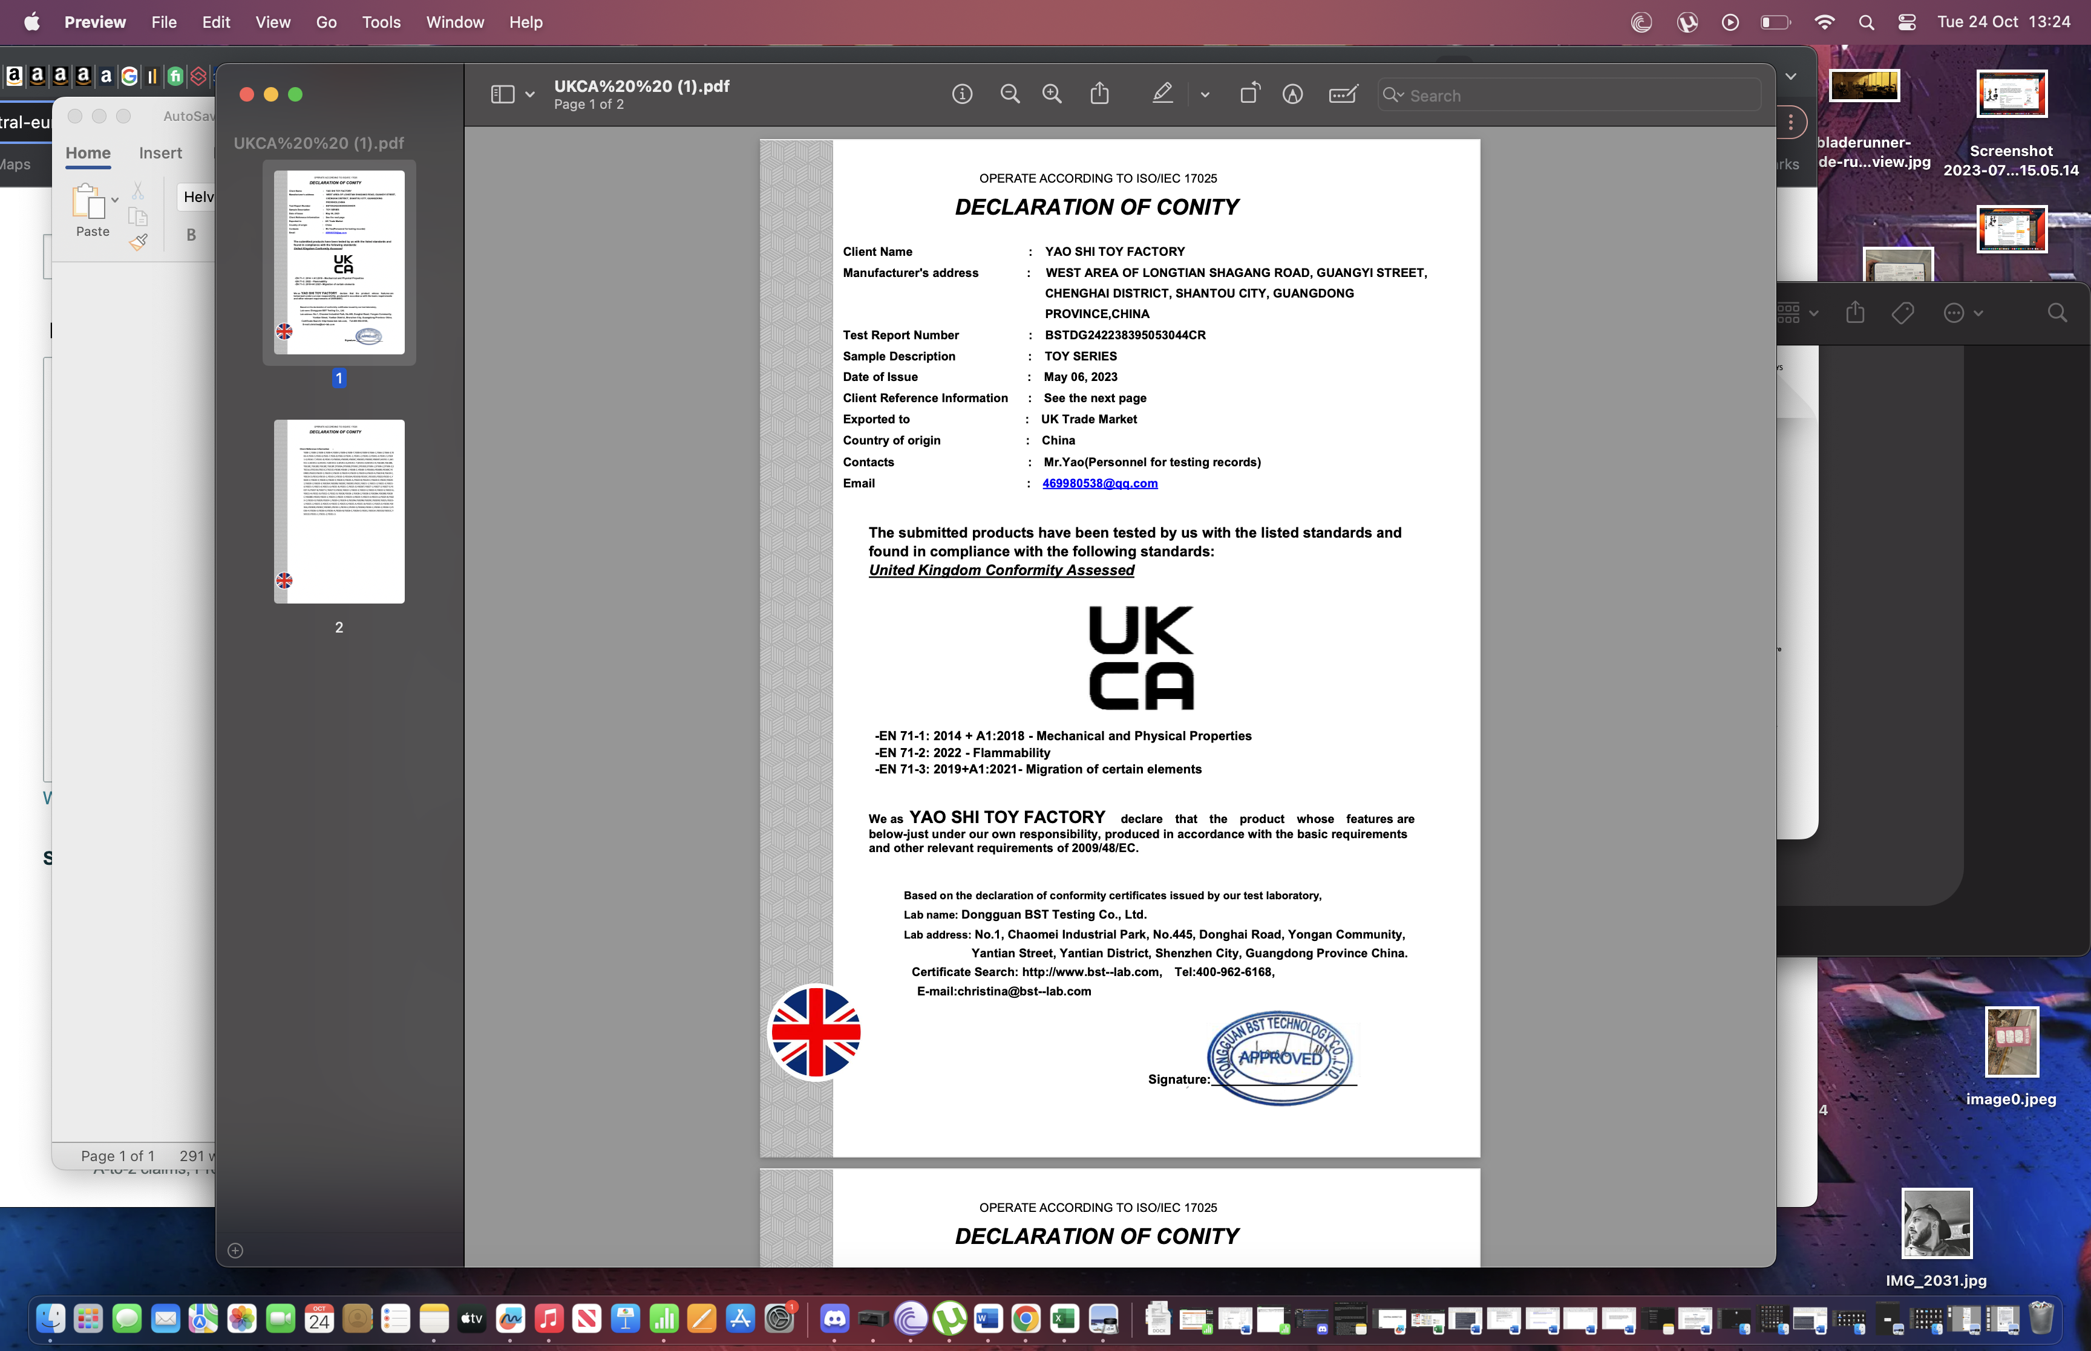Click into the Preview Search field
Viewport: 2091px width, 1351px height.
click(1571, 95)
